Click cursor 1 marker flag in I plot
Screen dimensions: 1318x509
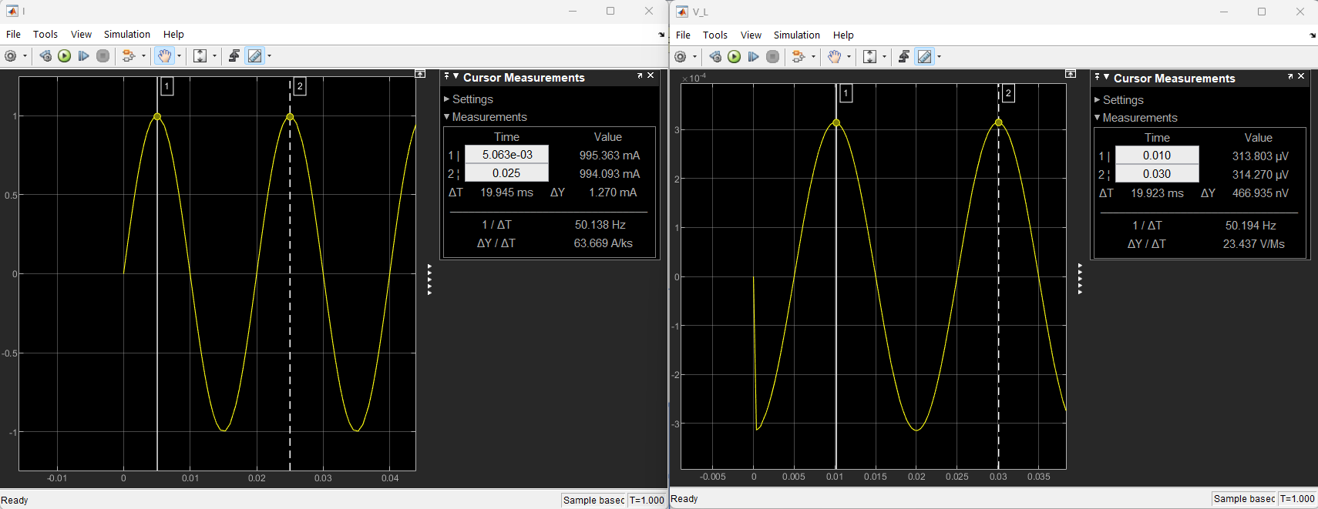[x=166, y=86]
